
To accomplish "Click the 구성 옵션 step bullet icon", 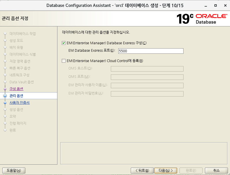I will pyautogui.click(x=5, y=89).
